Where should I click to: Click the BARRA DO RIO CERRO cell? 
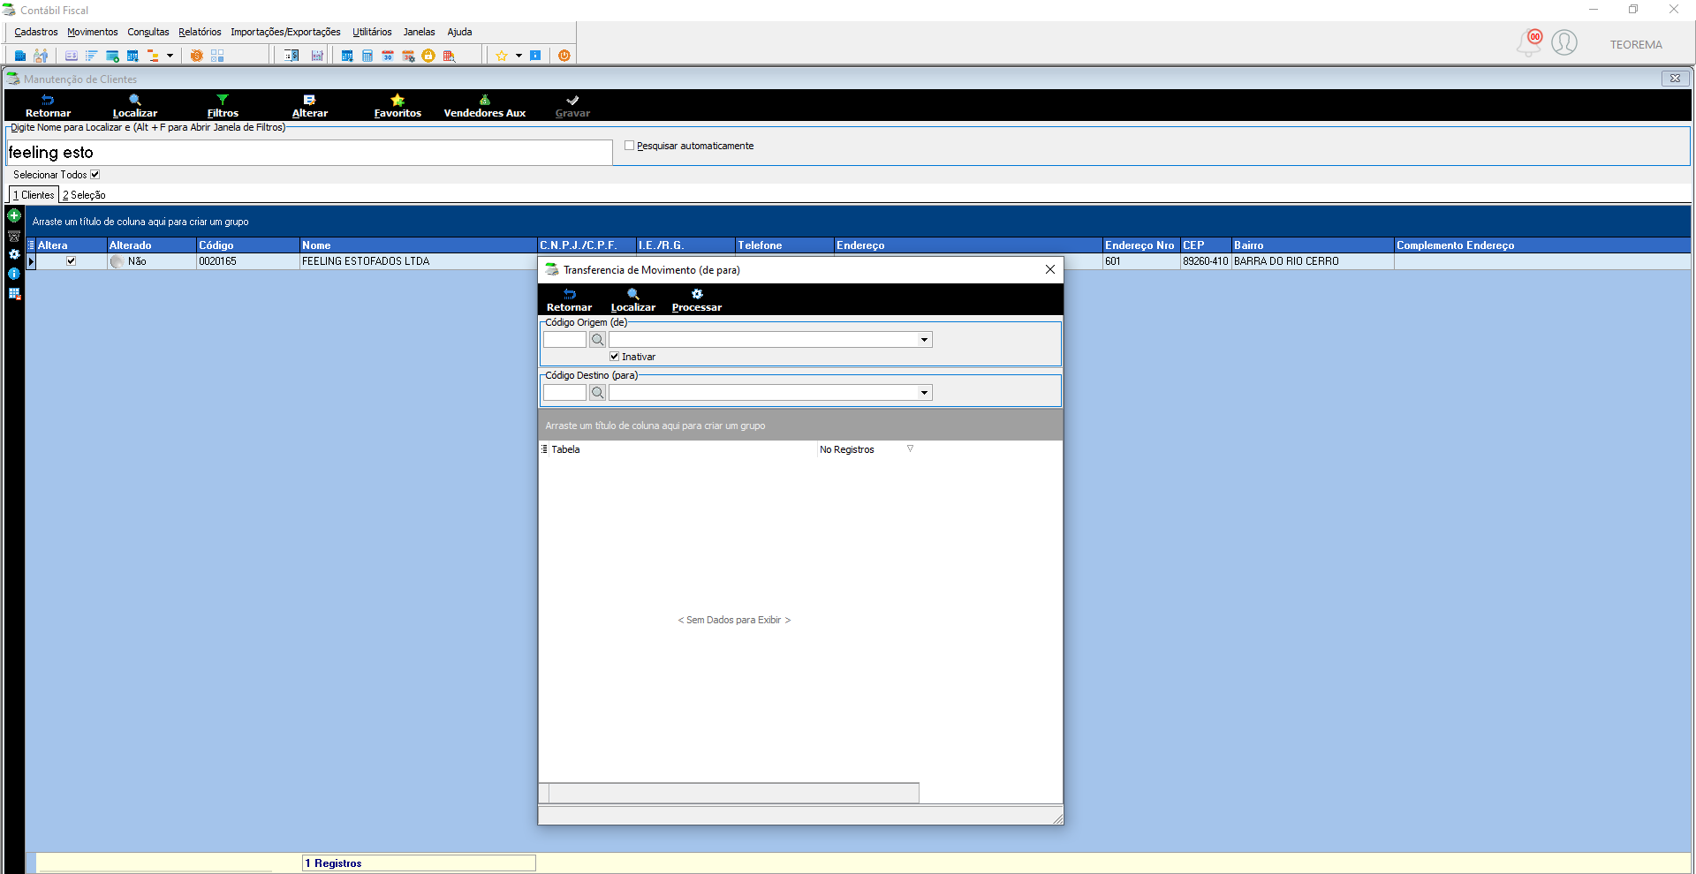[x=1313, y=261]
